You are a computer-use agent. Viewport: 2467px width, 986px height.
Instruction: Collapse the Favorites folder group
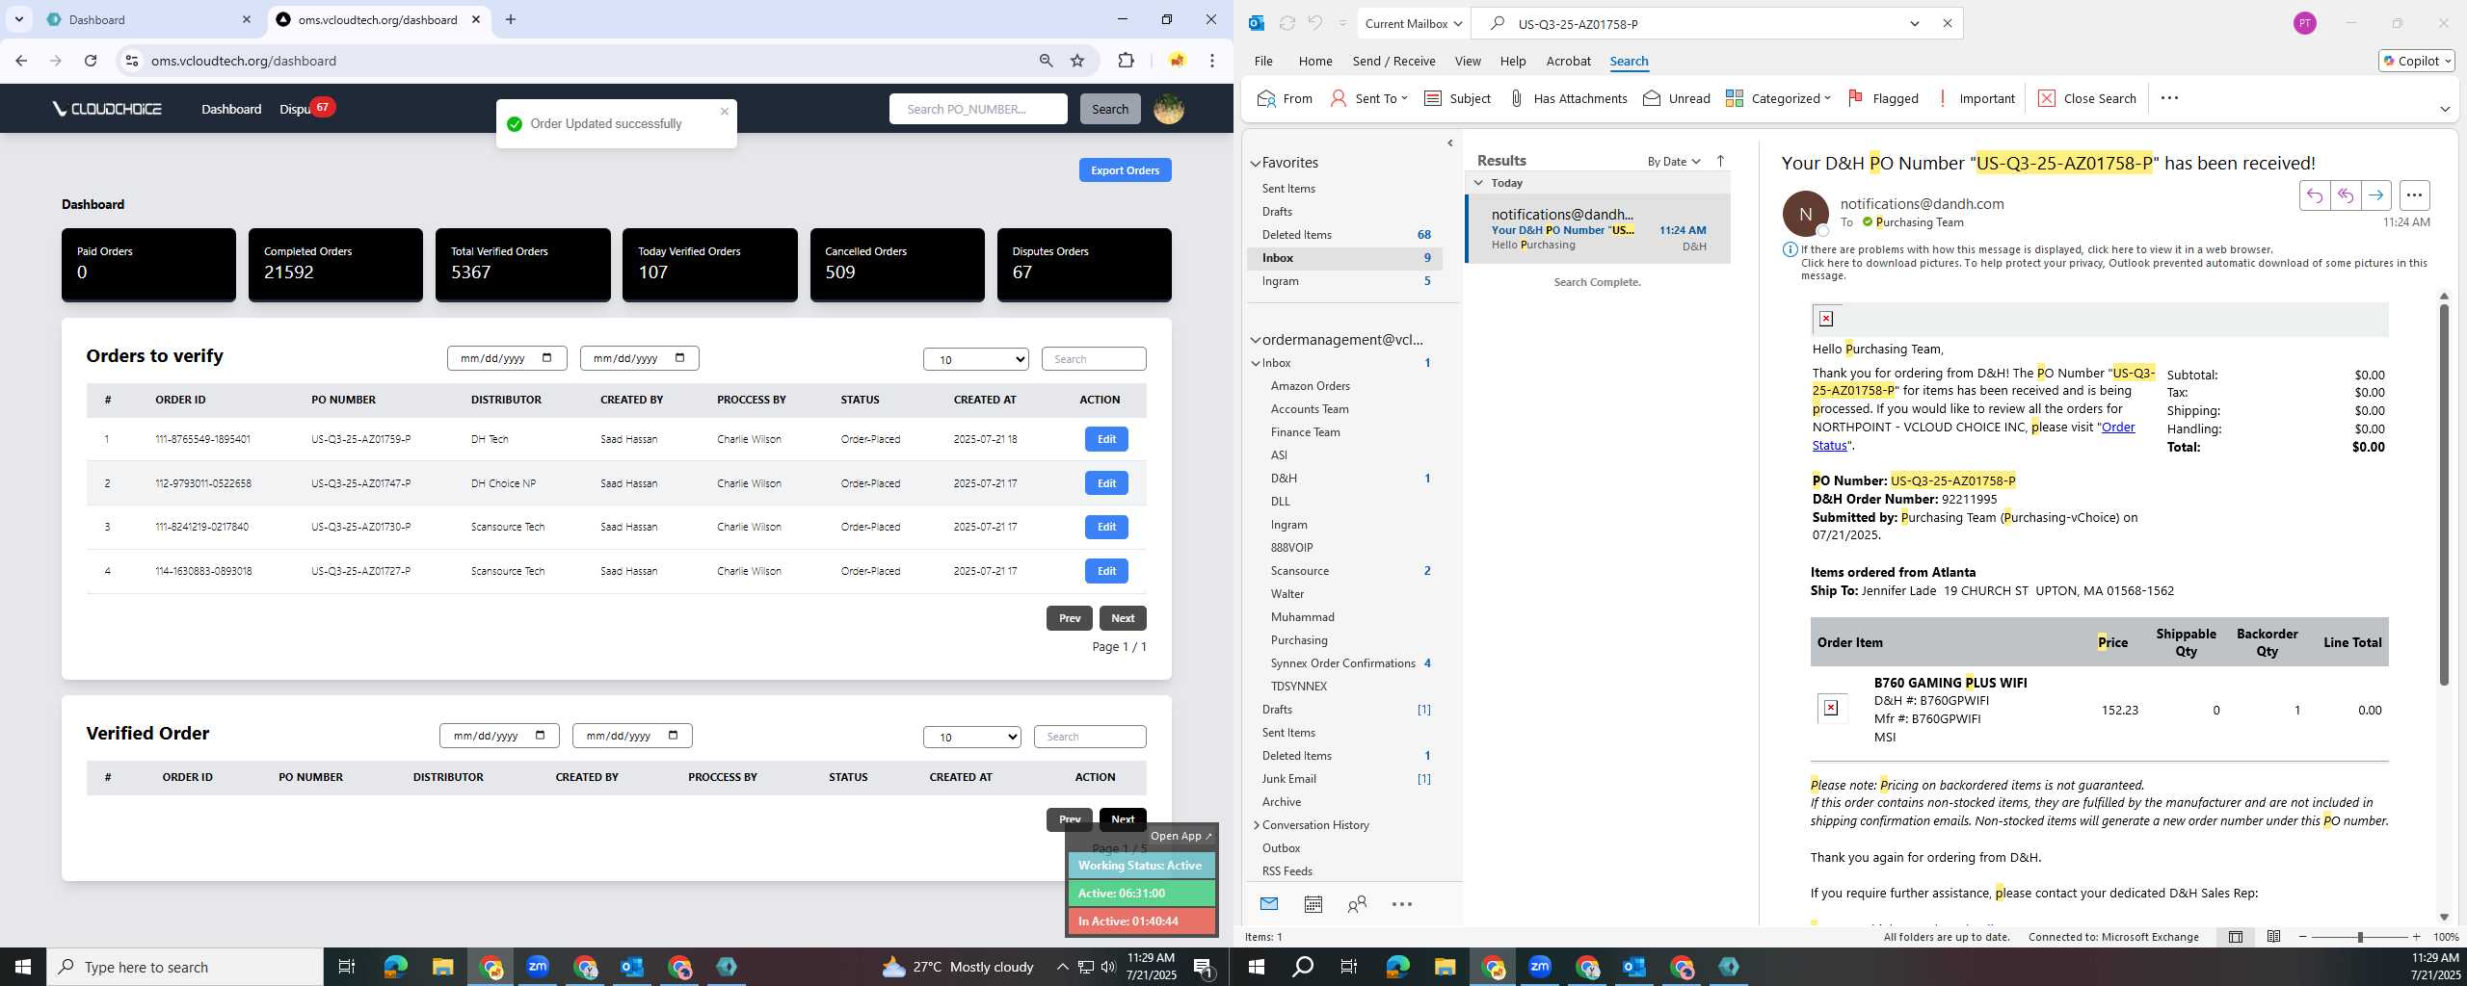tap(1255, 164)
